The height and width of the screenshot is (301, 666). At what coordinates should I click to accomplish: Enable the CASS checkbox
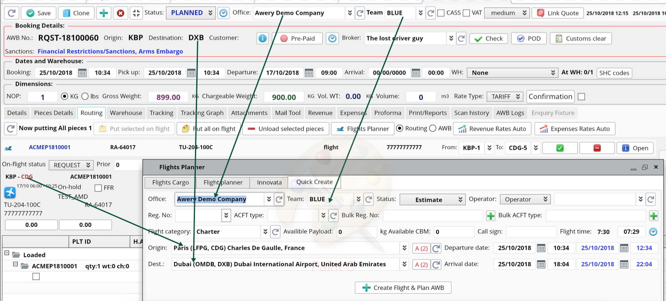(441, 13)
